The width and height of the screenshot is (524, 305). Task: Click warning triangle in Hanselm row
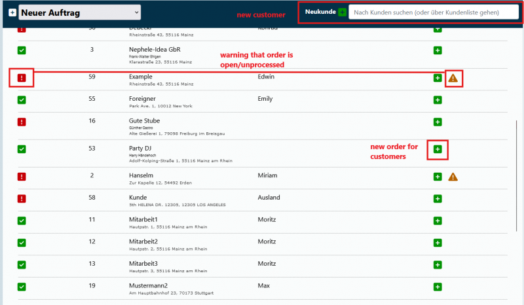[x=453, y=177]
